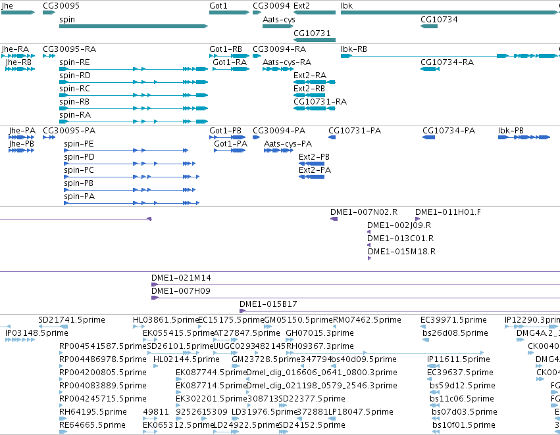Image resolution: width=560 pixels, height=435 pixels.
Task: Click the DME1-011H01.F clone label
Action: pyautogui.click(x=448, y=212)
